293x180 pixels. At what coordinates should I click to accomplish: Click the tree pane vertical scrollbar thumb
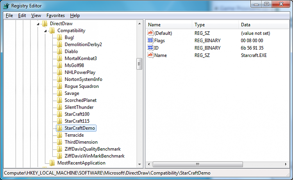coord(139,64)
